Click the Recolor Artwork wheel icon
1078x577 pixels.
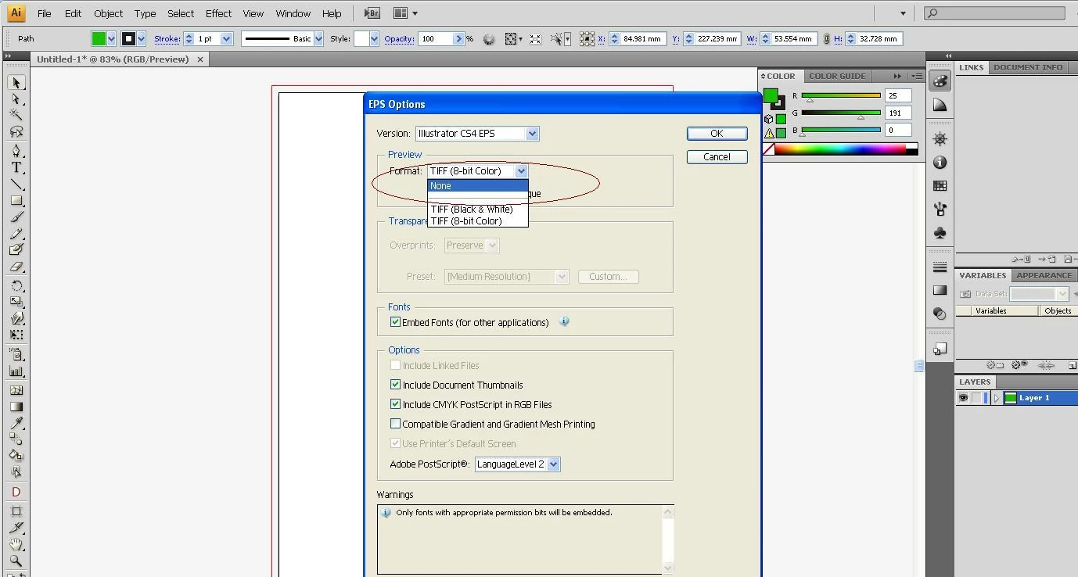[489, 38]
